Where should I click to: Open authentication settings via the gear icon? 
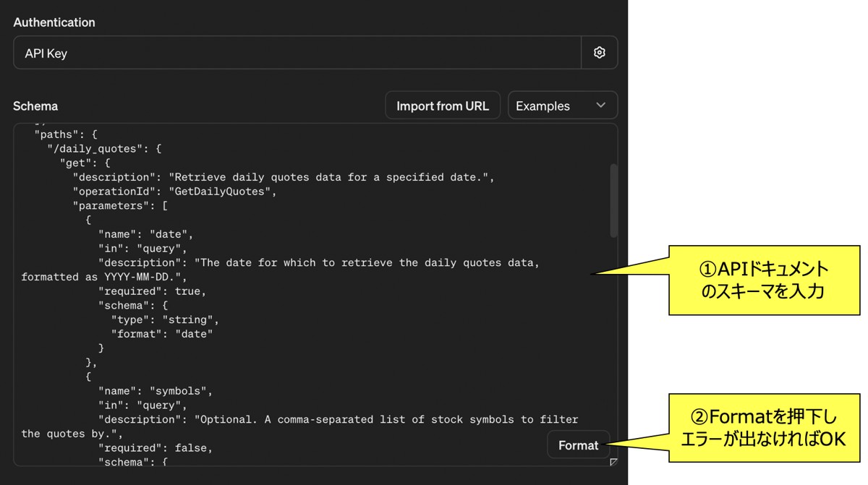pos(599,53)
